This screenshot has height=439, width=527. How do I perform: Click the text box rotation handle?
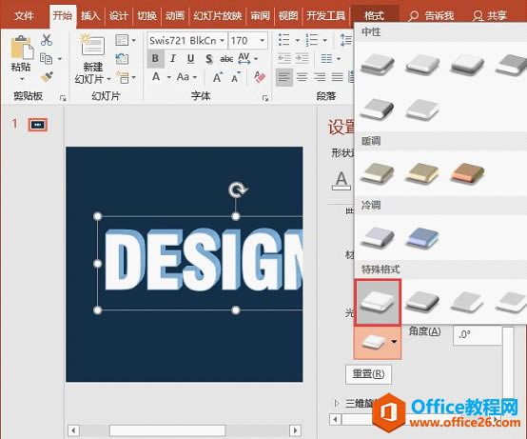[238, 190]
